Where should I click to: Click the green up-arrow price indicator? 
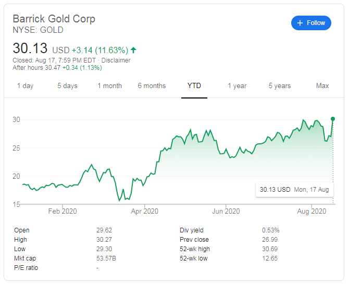pyautogui.click(x=133, y=50)
